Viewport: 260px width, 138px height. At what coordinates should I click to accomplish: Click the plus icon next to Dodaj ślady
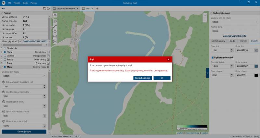coord(48,52)
